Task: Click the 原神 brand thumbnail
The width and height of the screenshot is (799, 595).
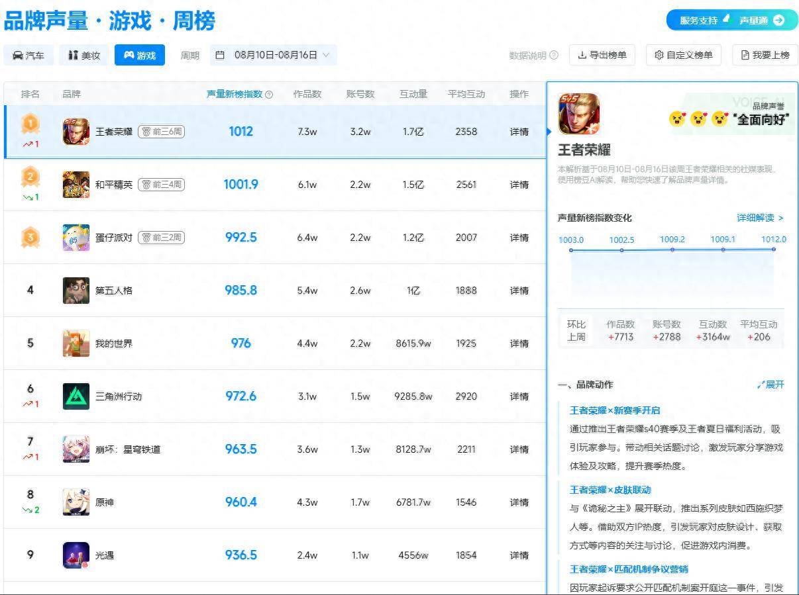Action: pos(76,502)
